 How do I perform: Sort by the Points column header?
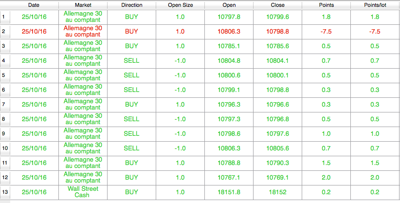click(326, 5)
